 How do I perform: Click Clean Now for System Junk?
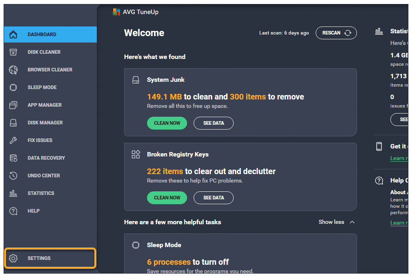pyautogui.click(x=167, y=123)
